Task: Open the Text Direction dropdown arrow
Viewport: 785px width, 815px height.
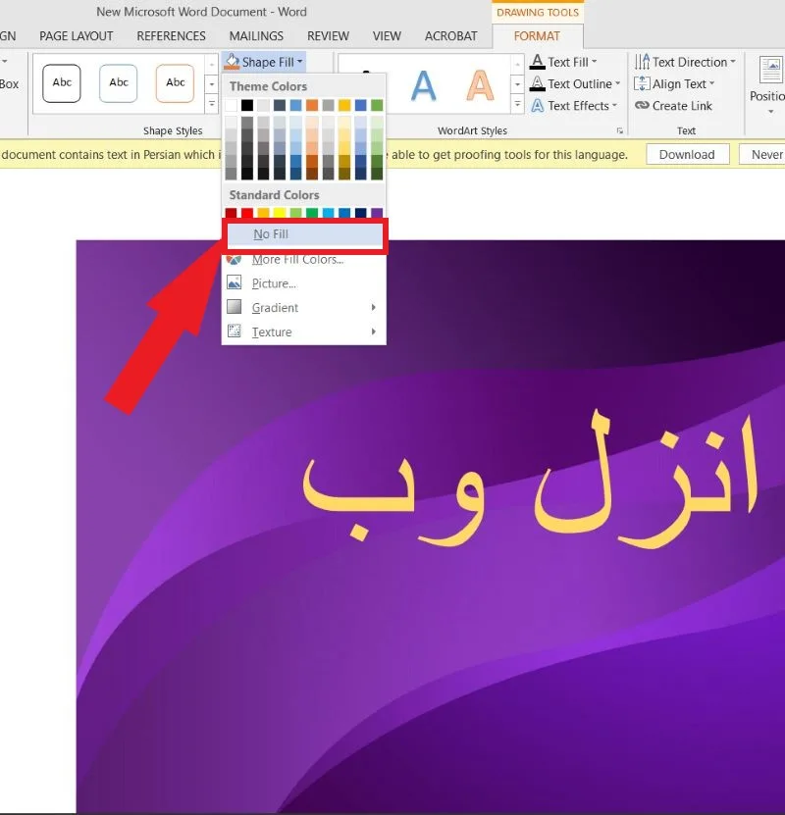Action: point(732,62)
